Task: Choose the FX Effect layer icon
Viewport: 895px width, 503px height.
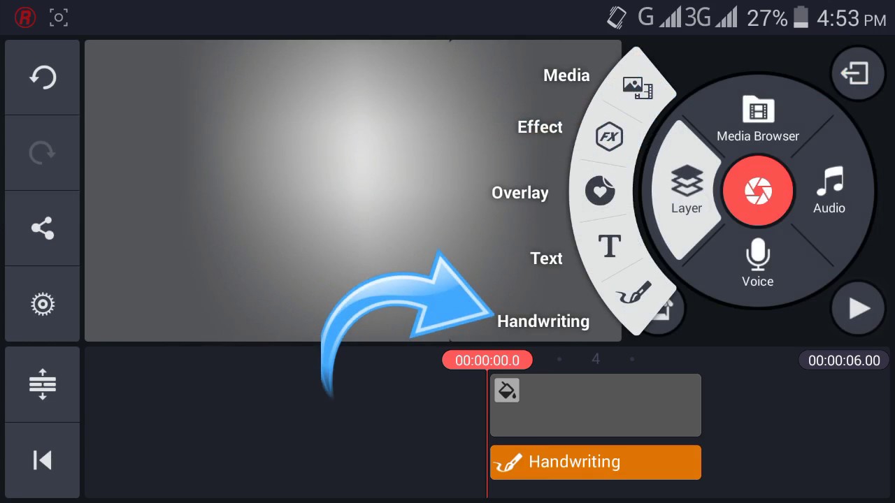Action: tap(609, 136)
